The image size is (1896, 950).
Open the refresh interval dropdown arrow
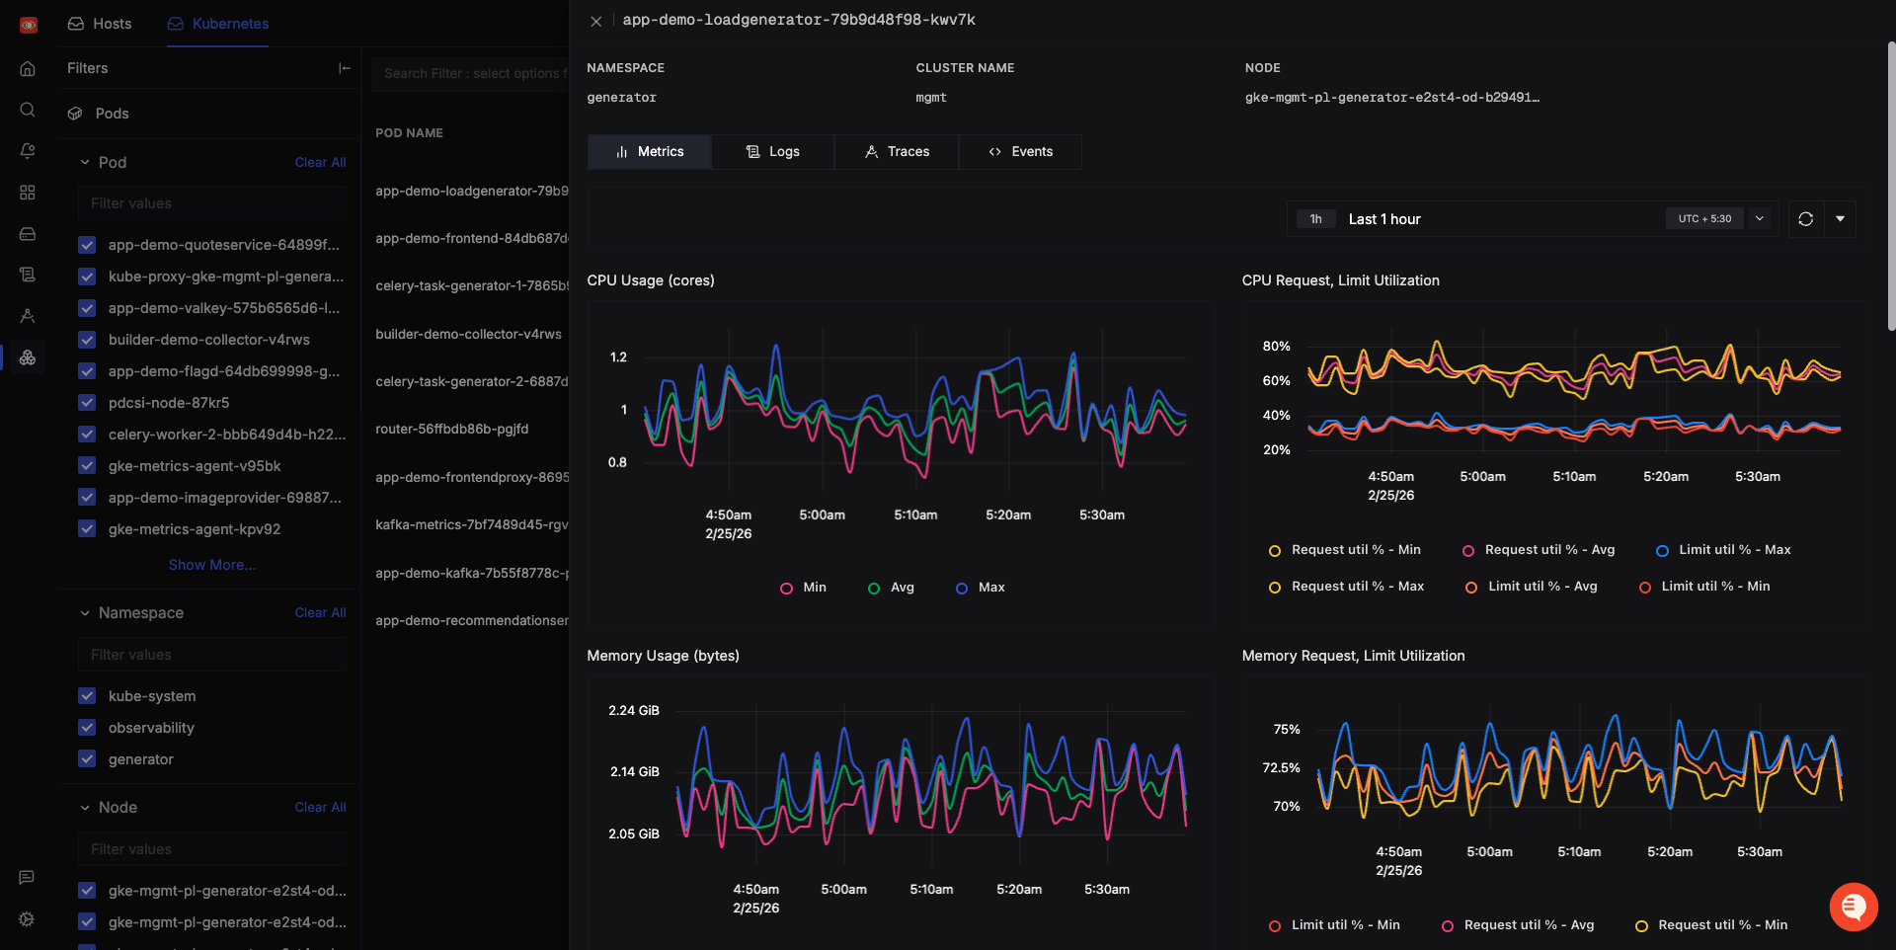point(1840,219)
